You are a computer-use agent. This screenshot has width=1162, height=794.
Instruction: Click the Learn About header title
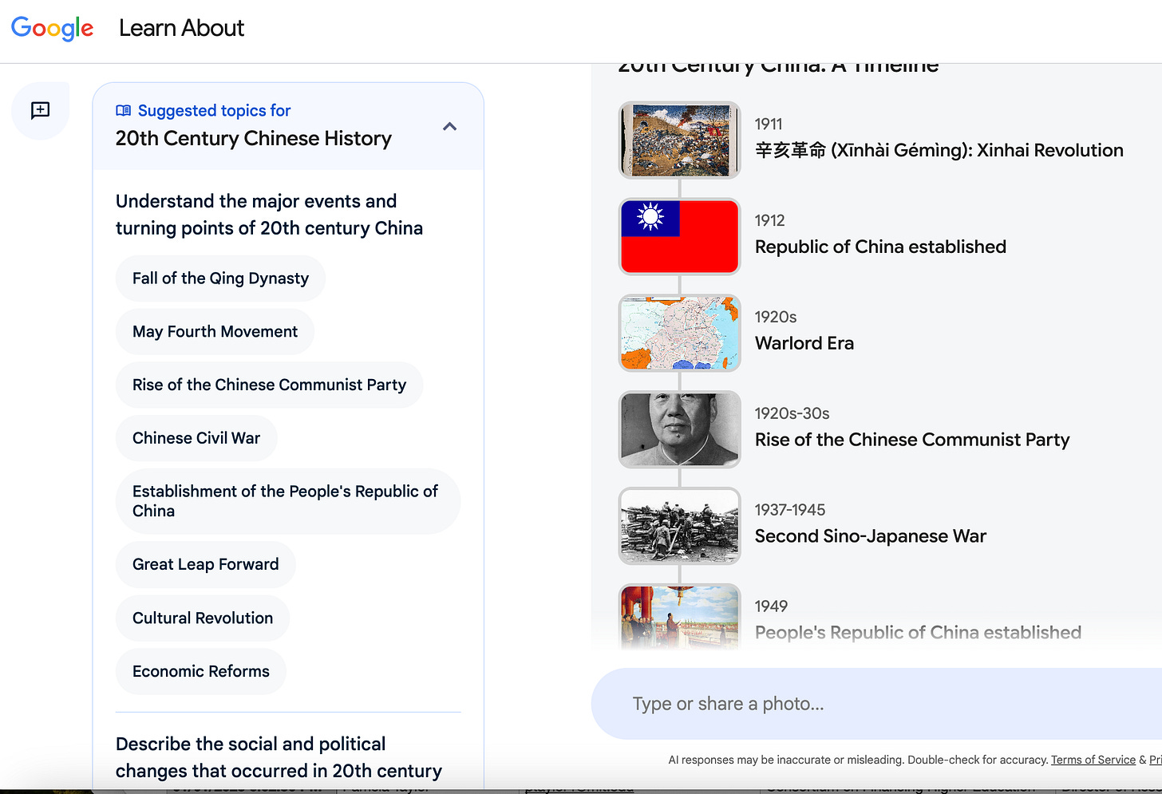(181, 28)
